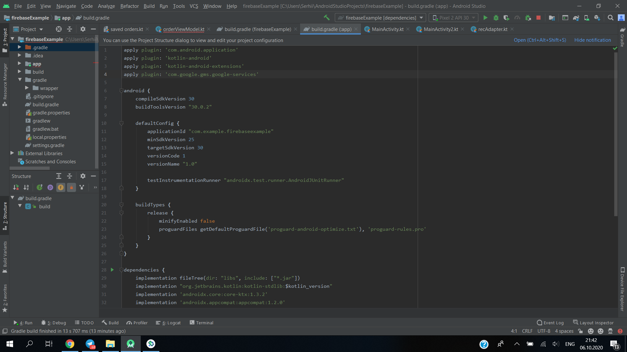
Task: Collapse all in Project panel toolbar
Action: click(70, 29)
